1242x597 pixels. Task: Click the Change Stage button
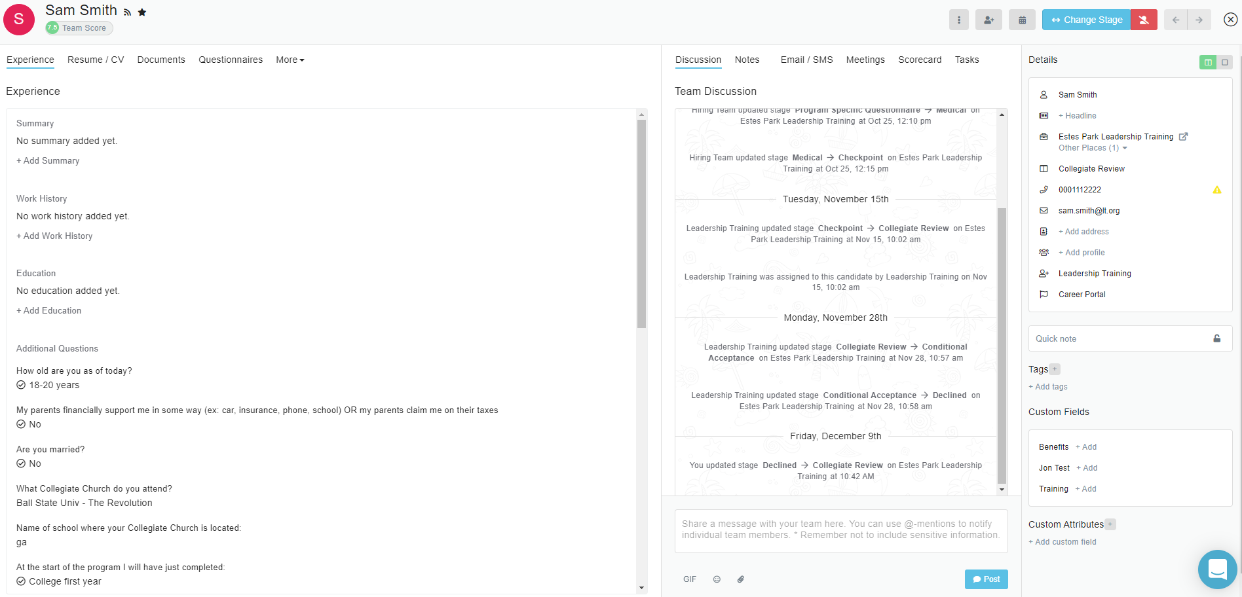1086,20
